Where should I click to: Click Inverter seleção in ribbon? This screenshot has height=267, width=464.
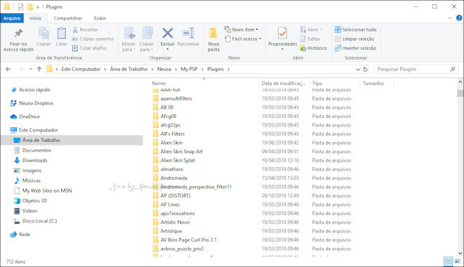[355, 48]
